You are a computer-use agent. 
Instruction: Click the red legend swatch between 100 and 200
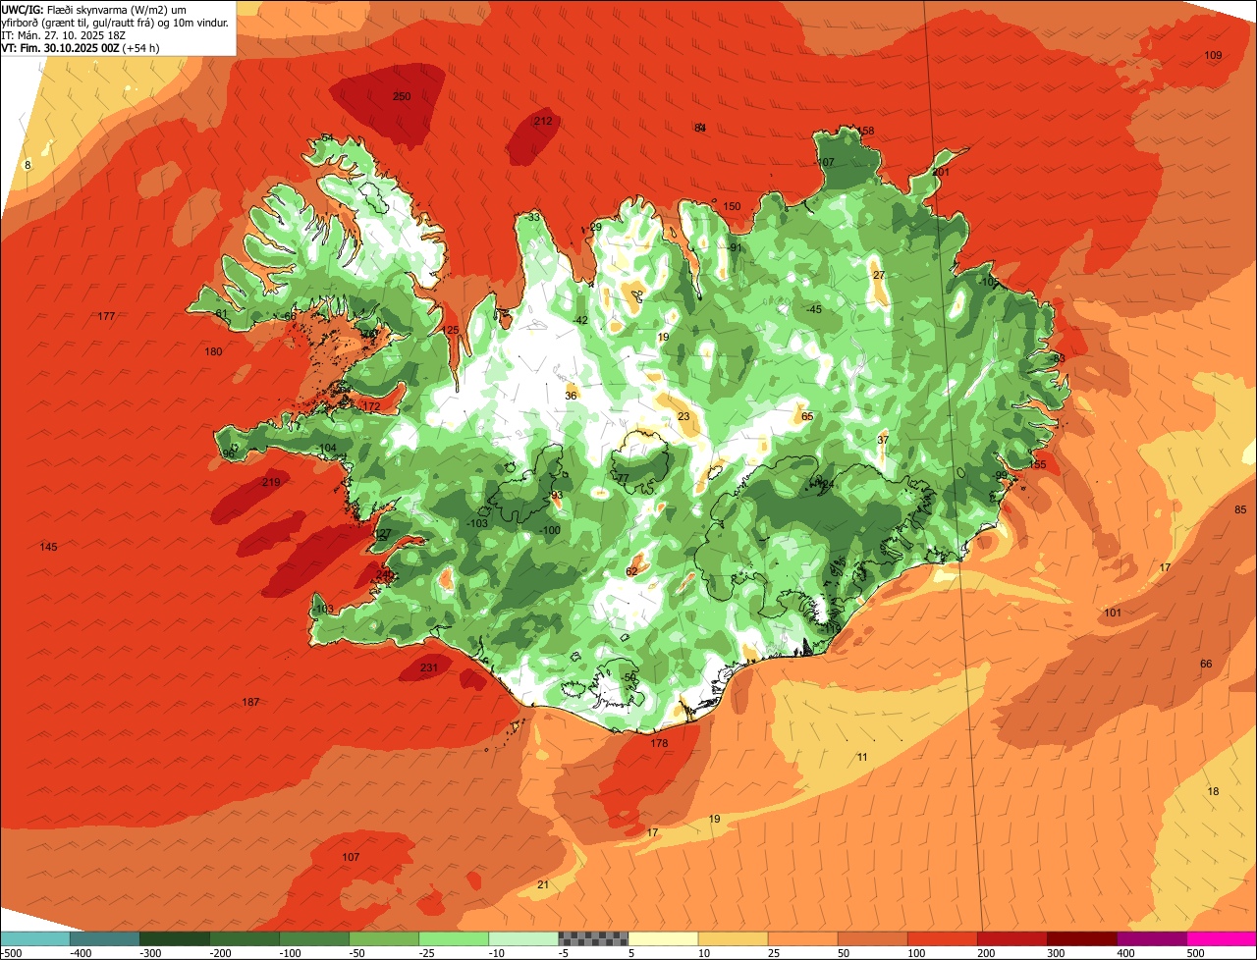tap(942, 938)
